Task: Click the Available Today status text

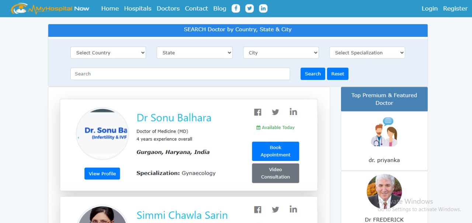Action: (x=278, y=127)
